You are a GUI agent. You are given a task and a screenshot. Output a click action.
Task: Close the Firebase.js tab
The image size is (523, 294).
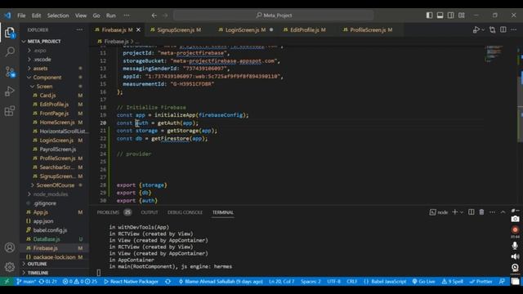point(138,30)
